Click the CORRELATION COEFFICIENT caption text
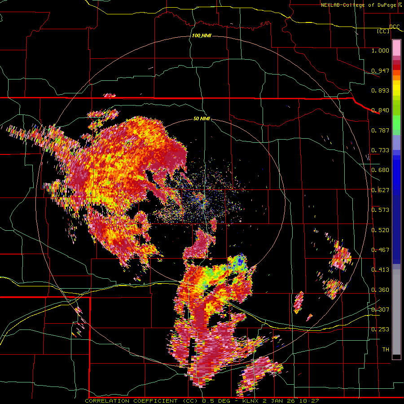The height and width of the screenshot is (404, 404). point(131,401)
